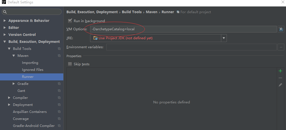This screenshot has height=130, width=286.
Task: Uncheck the Run in background checkbox
Action: (70, 21)
